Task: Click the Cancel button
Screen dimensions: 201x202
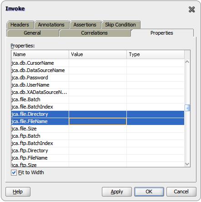Action: click(x=181, y=192)
